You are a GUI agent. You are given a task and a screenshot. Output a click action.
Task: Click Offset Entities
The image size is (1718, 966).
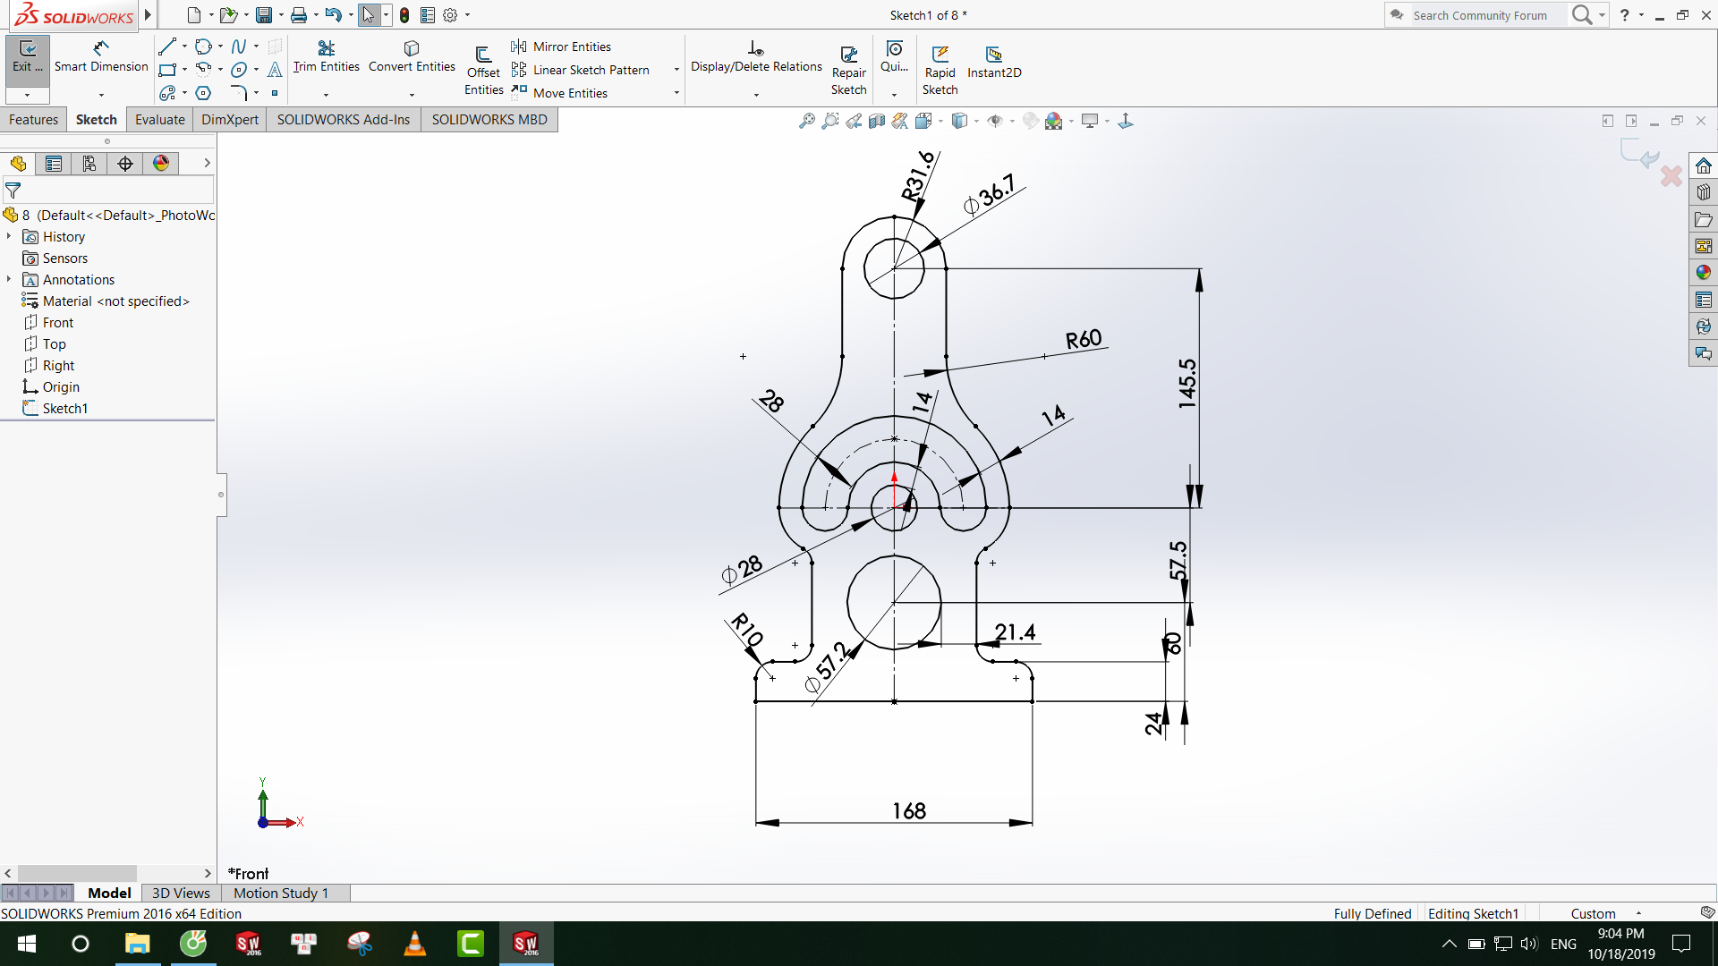[483, 70]
